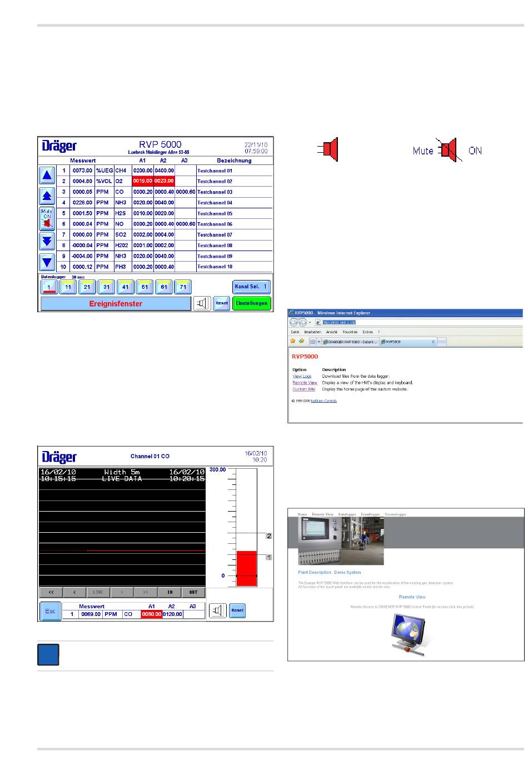Select Datenlogger group 71
The width and height of the screenshot is (528, 766).
(183, 287)
